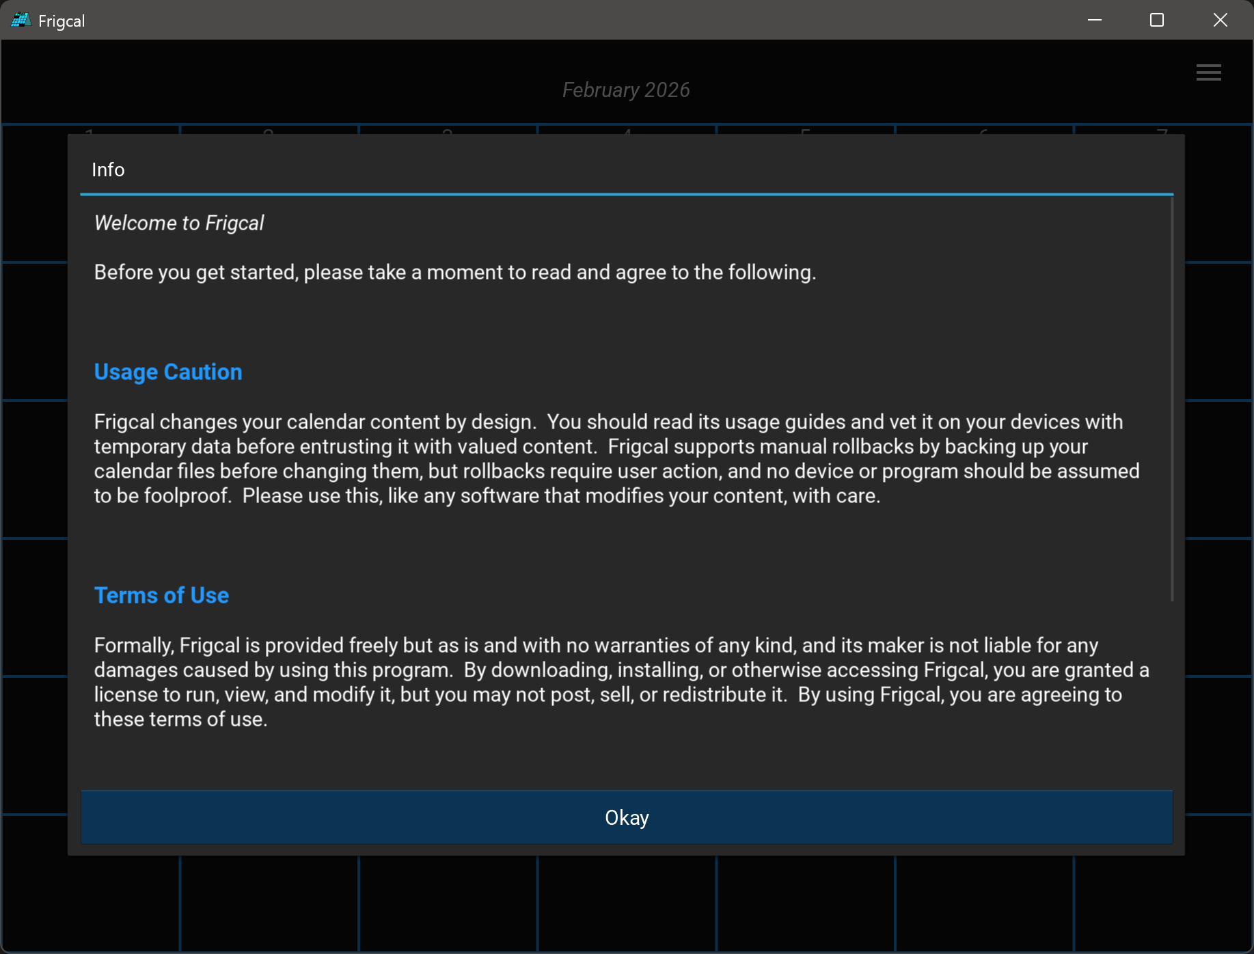Click the Usage Caution paragraph text
The width and height of the screenshot is (1254, 954).
(615, 459)
